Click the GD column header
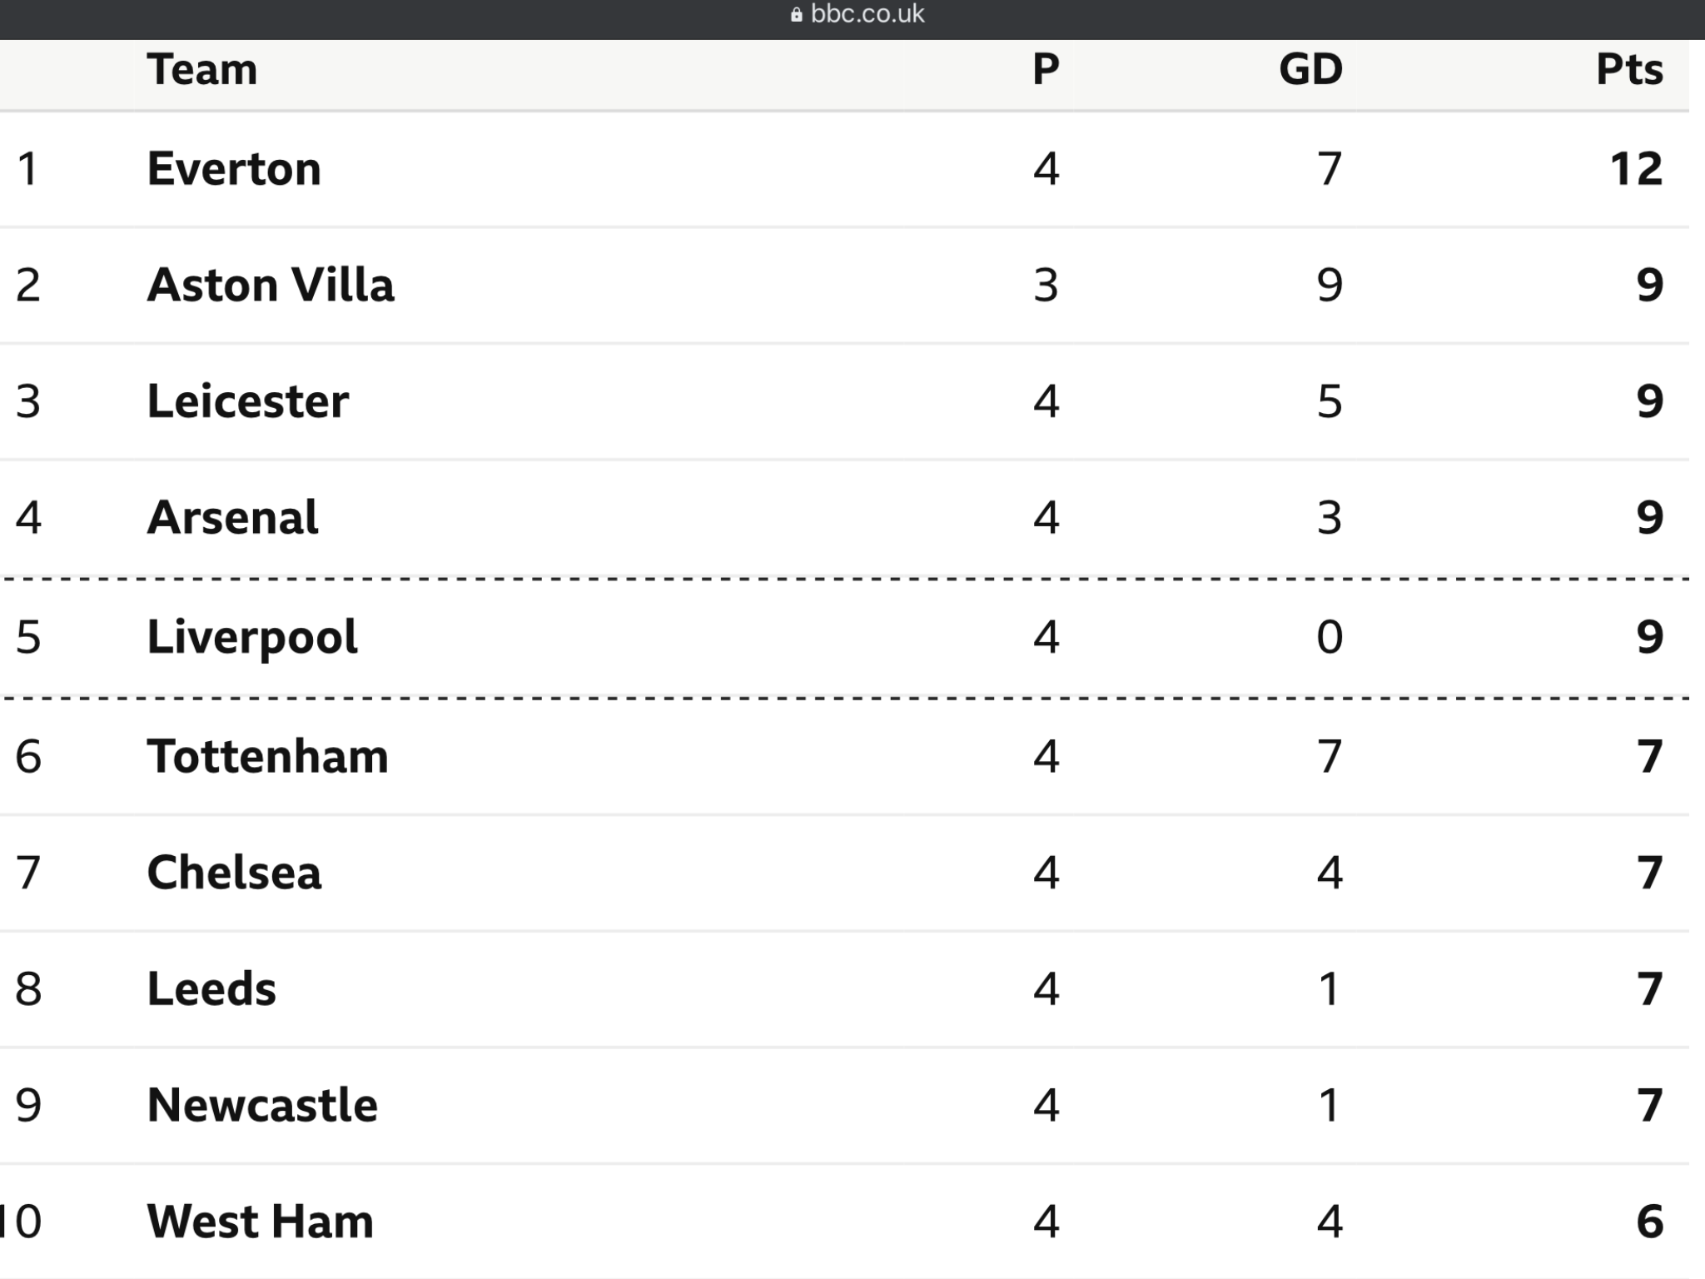Image resolution: width=1705 pixels, height=1279 pixels. [x=1311, y=69]
